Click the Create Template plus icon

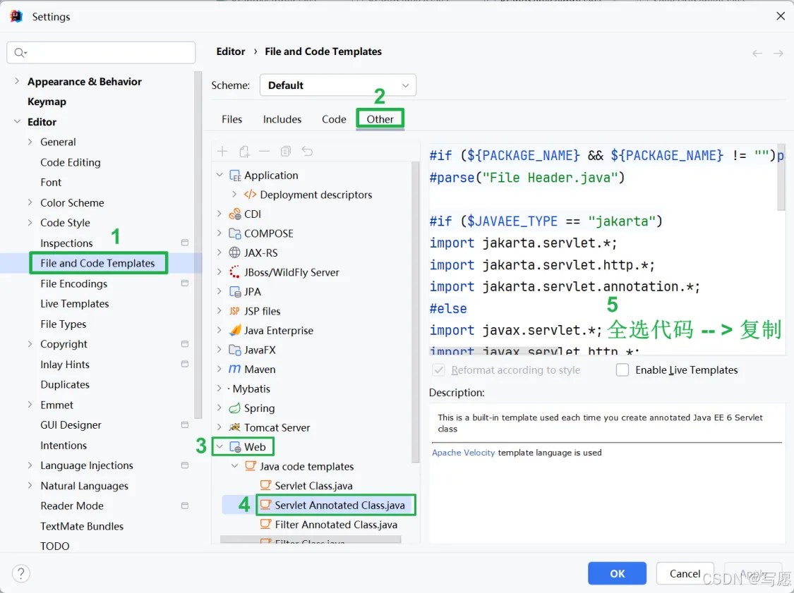222,152
